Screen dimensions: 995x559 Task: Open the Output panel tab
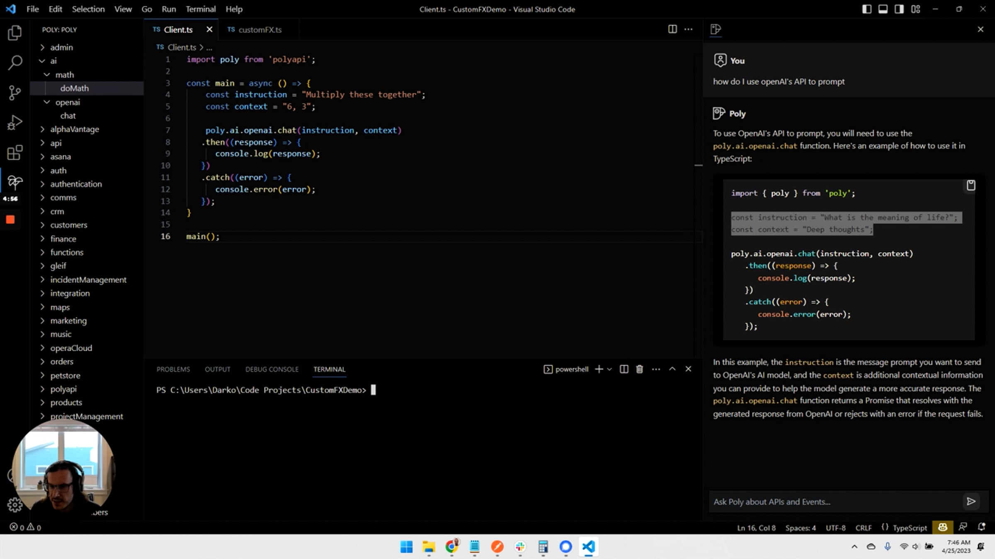217,369
